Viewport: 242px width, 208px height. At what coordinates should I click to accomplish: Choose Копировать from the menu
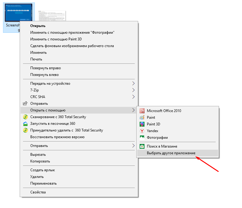coord(79,161)
